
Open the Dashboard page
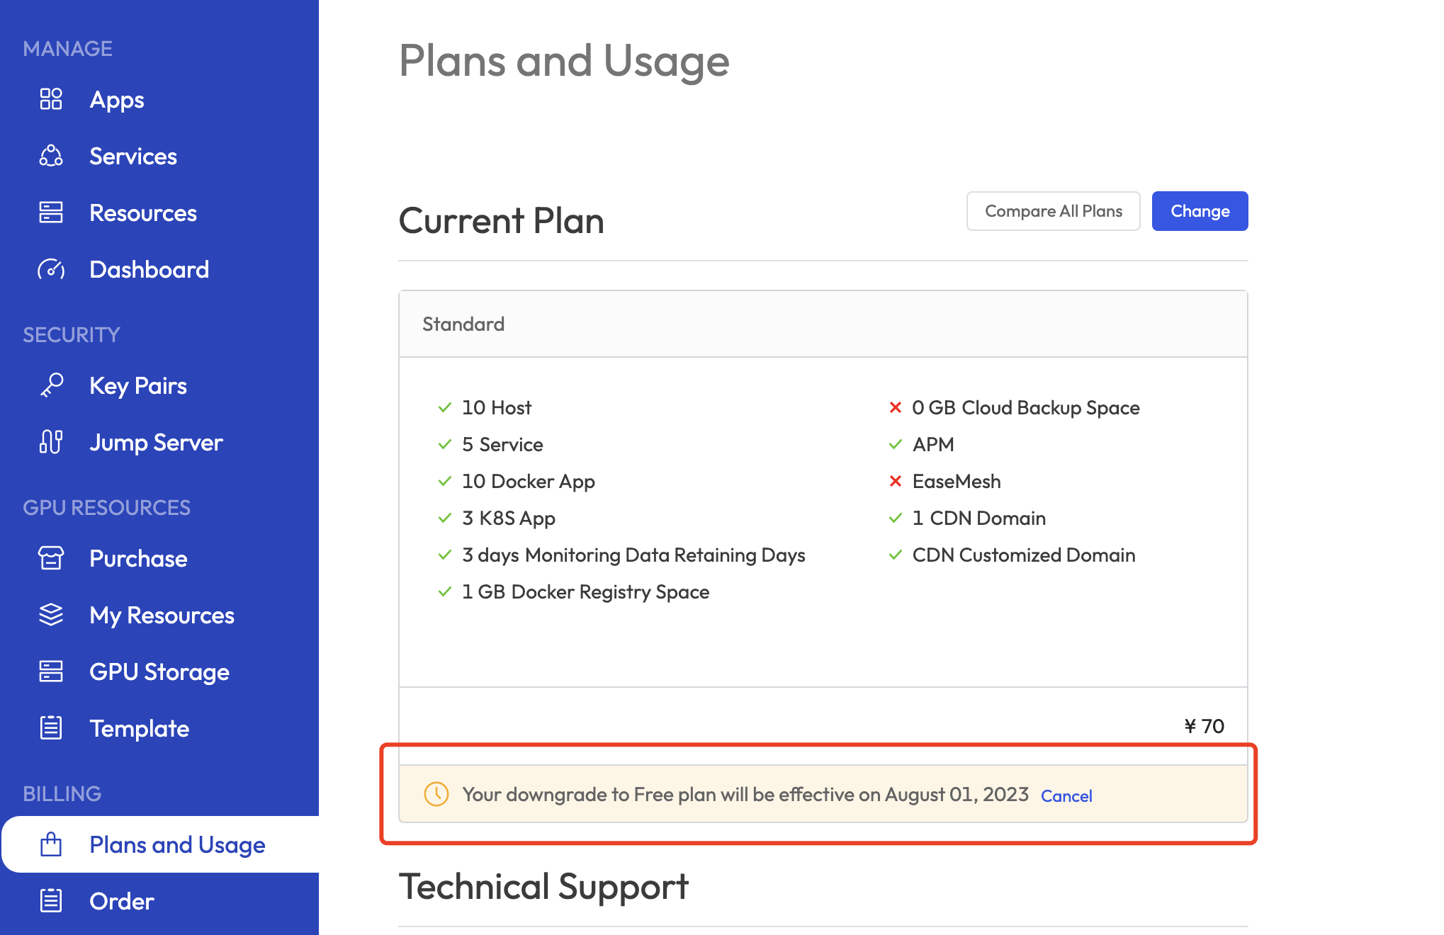[x=149, y=269]
